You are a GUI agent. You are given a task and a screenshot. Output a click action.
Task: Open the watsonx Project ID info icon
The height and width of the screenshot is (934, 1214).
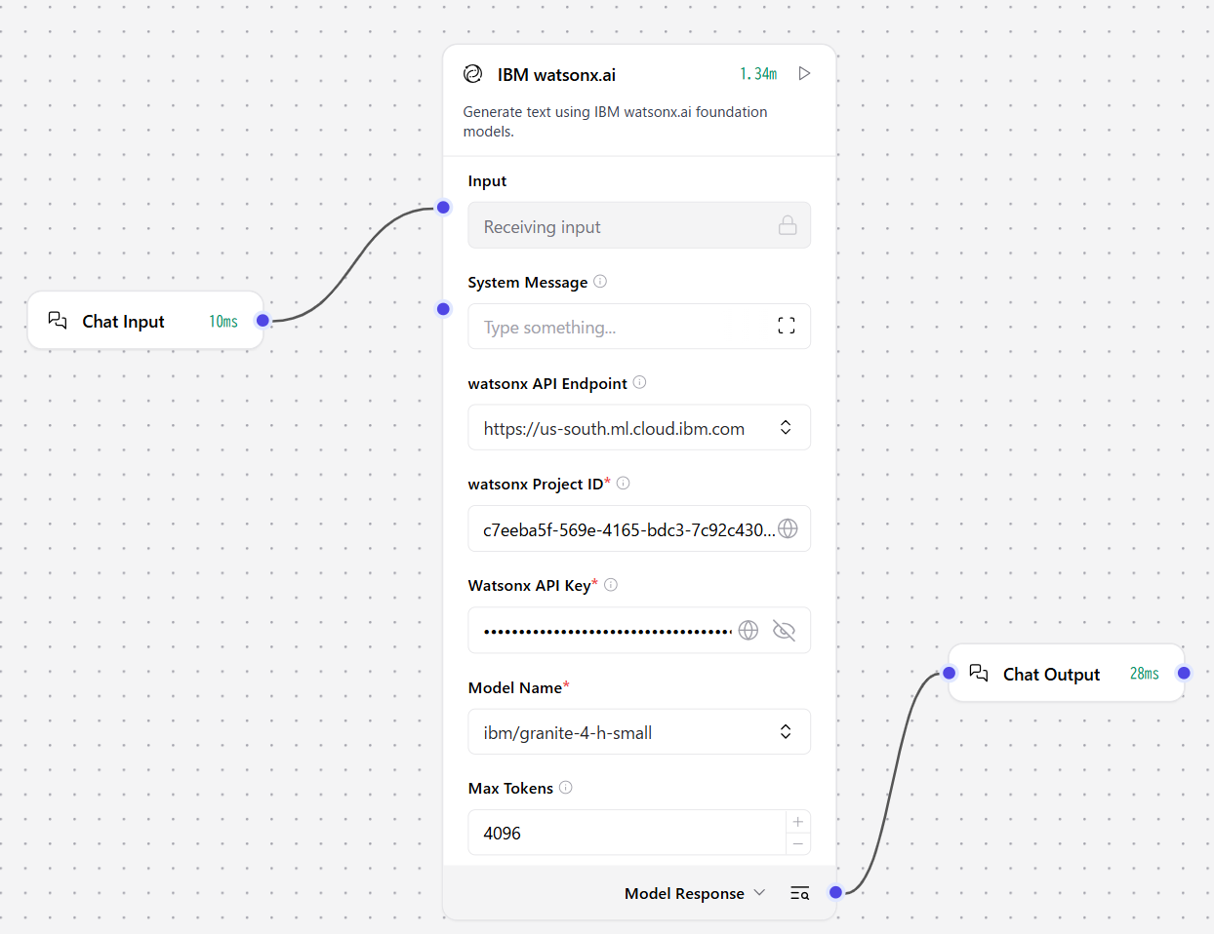point(624,483)
